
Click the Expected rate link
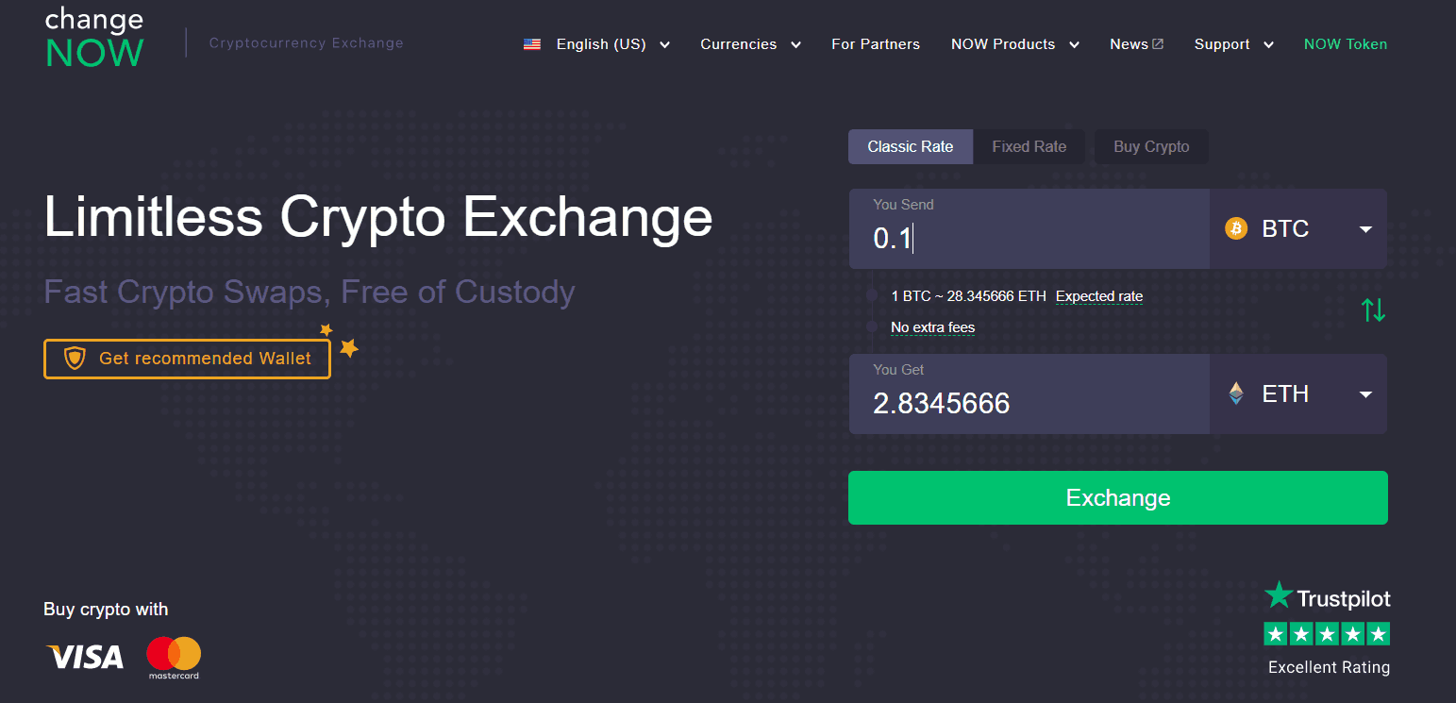coord(1098,296)
